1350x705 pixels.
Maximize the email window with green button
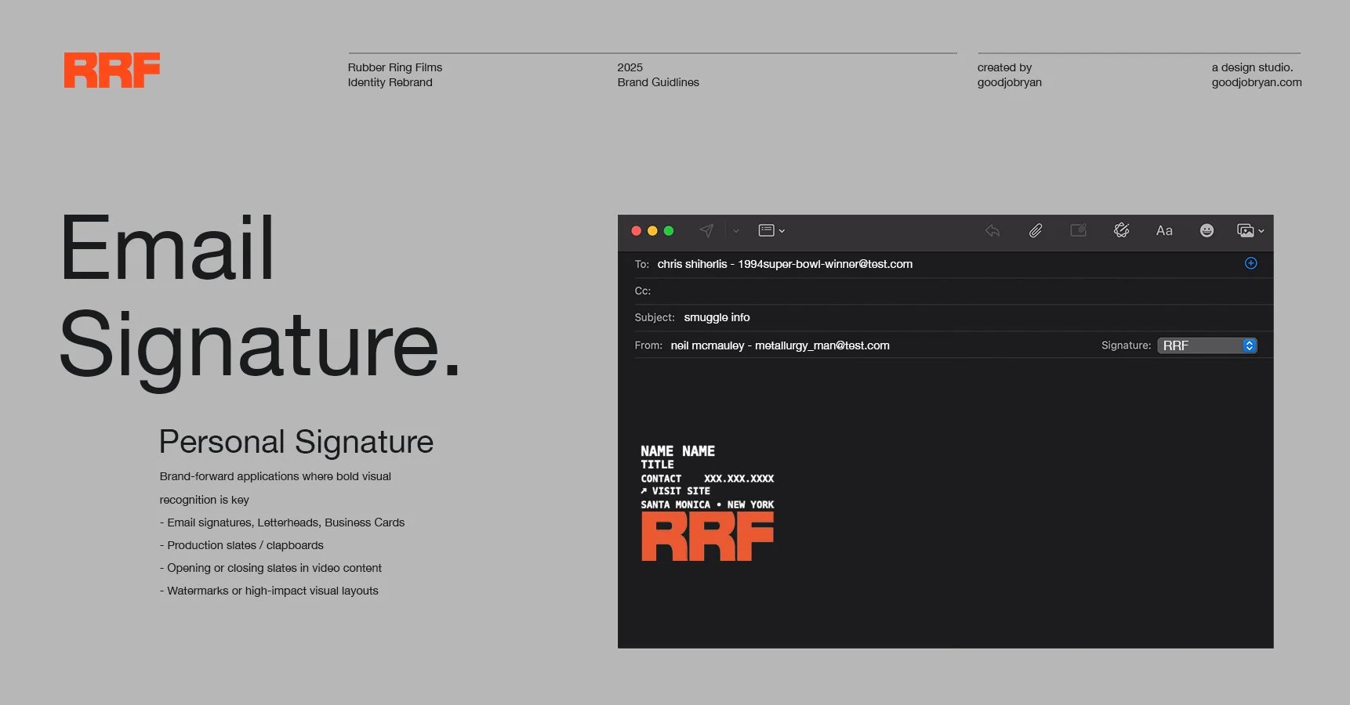pyautogui.click(x=669, y=230)
